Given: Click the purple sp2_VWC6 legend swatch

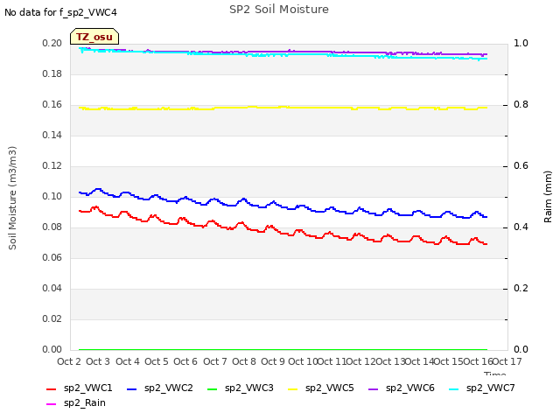Looking at the screenshot, I should coord(374,388).
